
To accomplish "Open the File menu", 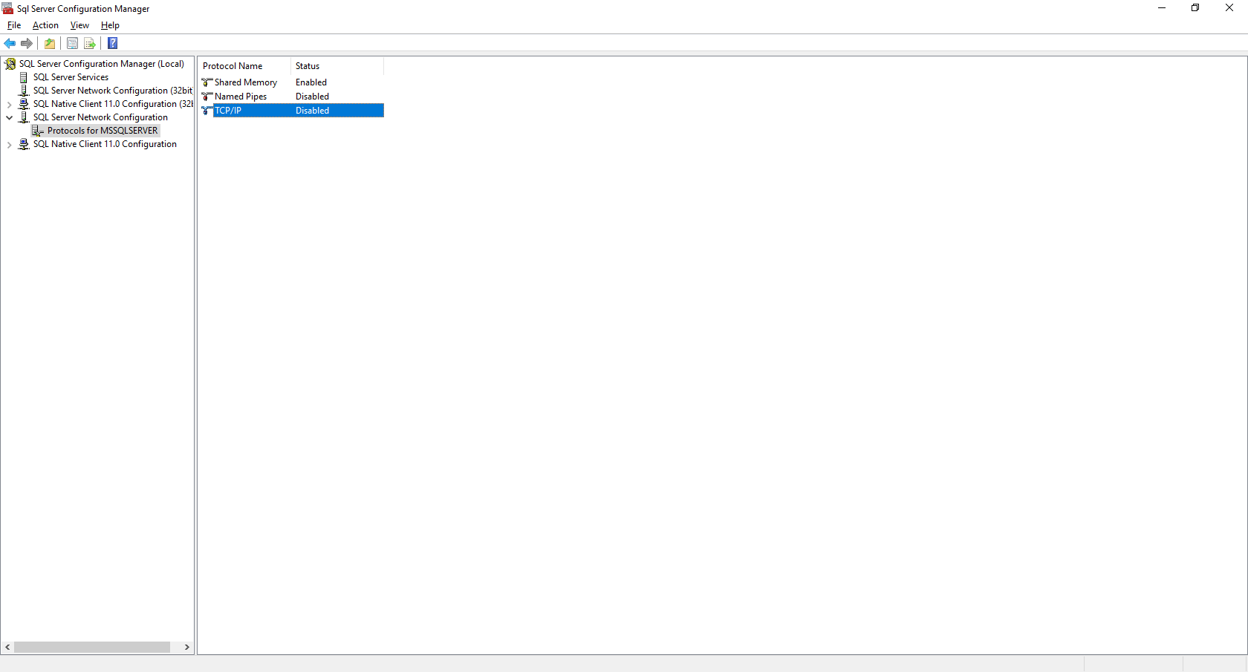I will point(14,25).
